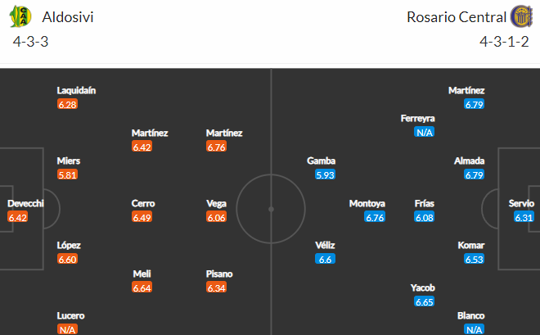540x335 pixels.
Task: Select goalkeeper Servio's 6.31 rating badge
Action: [524, 218]
